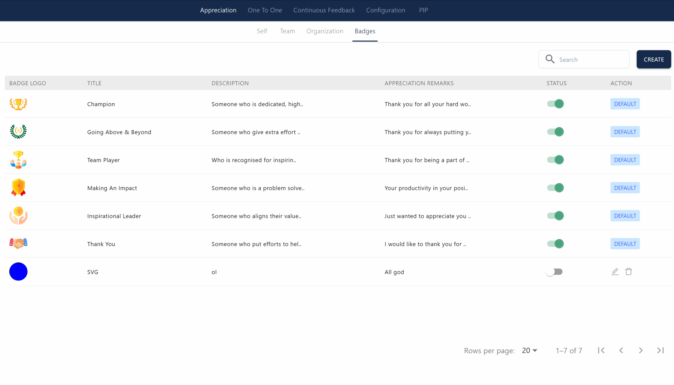
Task: Open the PIP menu
Action: tap(423, 10)
